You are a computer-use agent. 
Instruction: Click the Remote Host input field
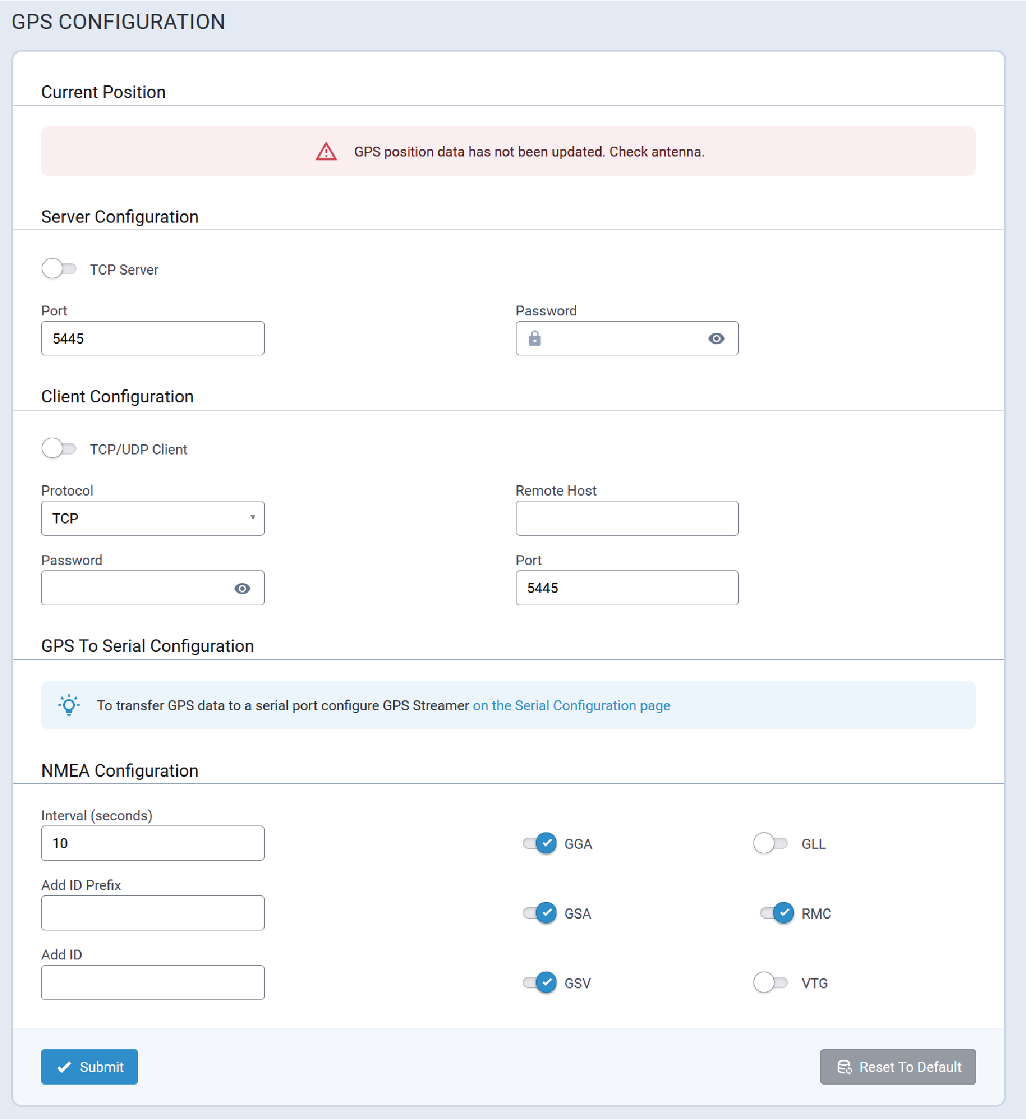point(627,518)
